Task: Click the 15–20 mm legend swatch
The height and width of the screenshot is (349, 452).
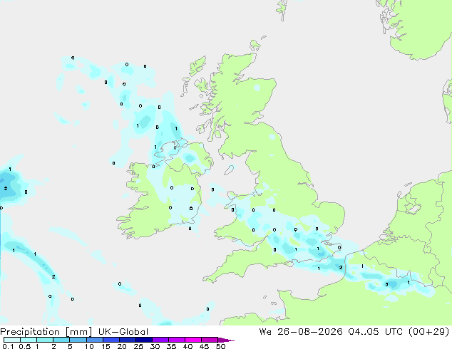Action: point(111,340)
